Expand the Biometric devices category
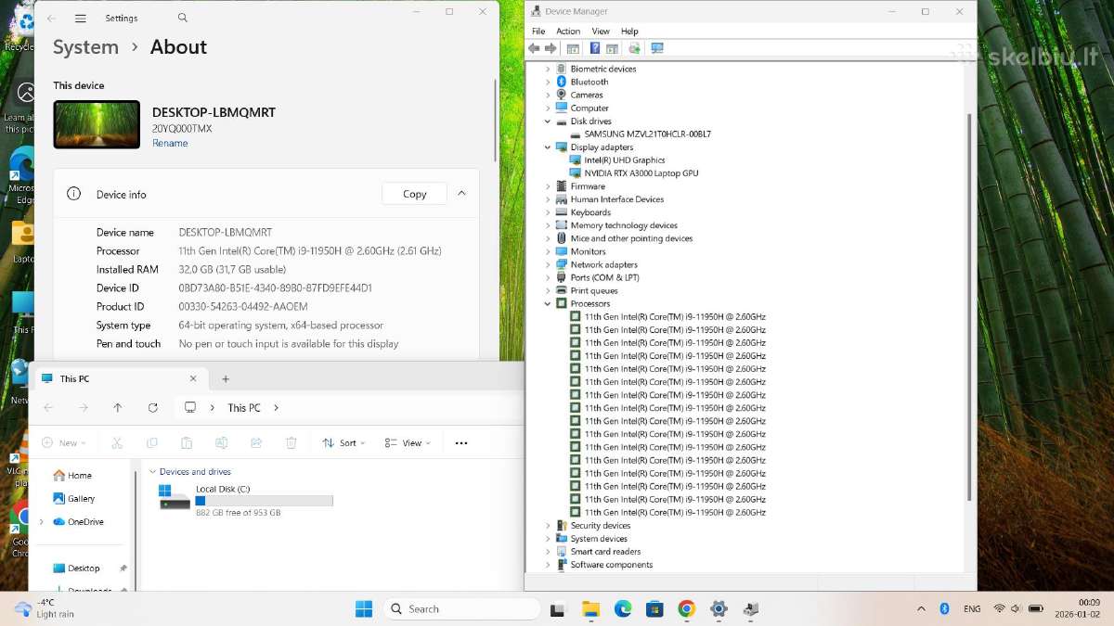Image resolution: width=1114 pixels, height=626 pixels. (x=548, y=70)
